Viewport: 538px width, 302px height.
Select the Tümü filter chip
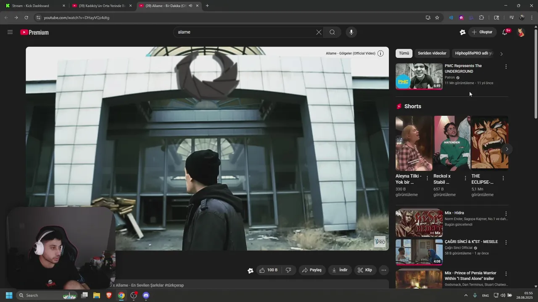404,53
